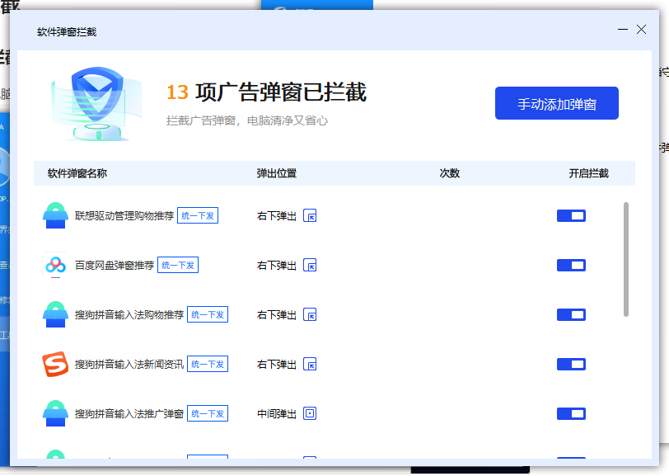Select the 百度网盘弹窗推荐 row name
The width and height of the screenshot is (669, 476).
tap(115, 266)
